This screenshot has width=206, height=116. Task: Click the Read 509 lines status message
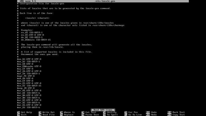tap(103, 110)
